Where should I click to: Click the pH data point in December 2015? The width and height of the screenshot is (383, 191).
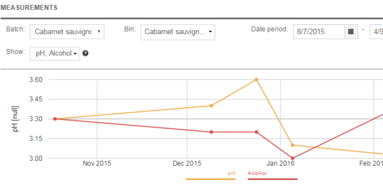(211, 106)
